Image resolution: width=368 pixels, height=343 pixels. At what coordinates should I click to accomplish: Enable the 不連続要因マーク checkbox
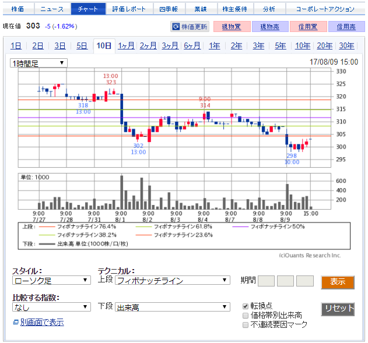pos(246,325)
